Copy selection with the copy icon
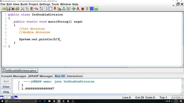 27,9
